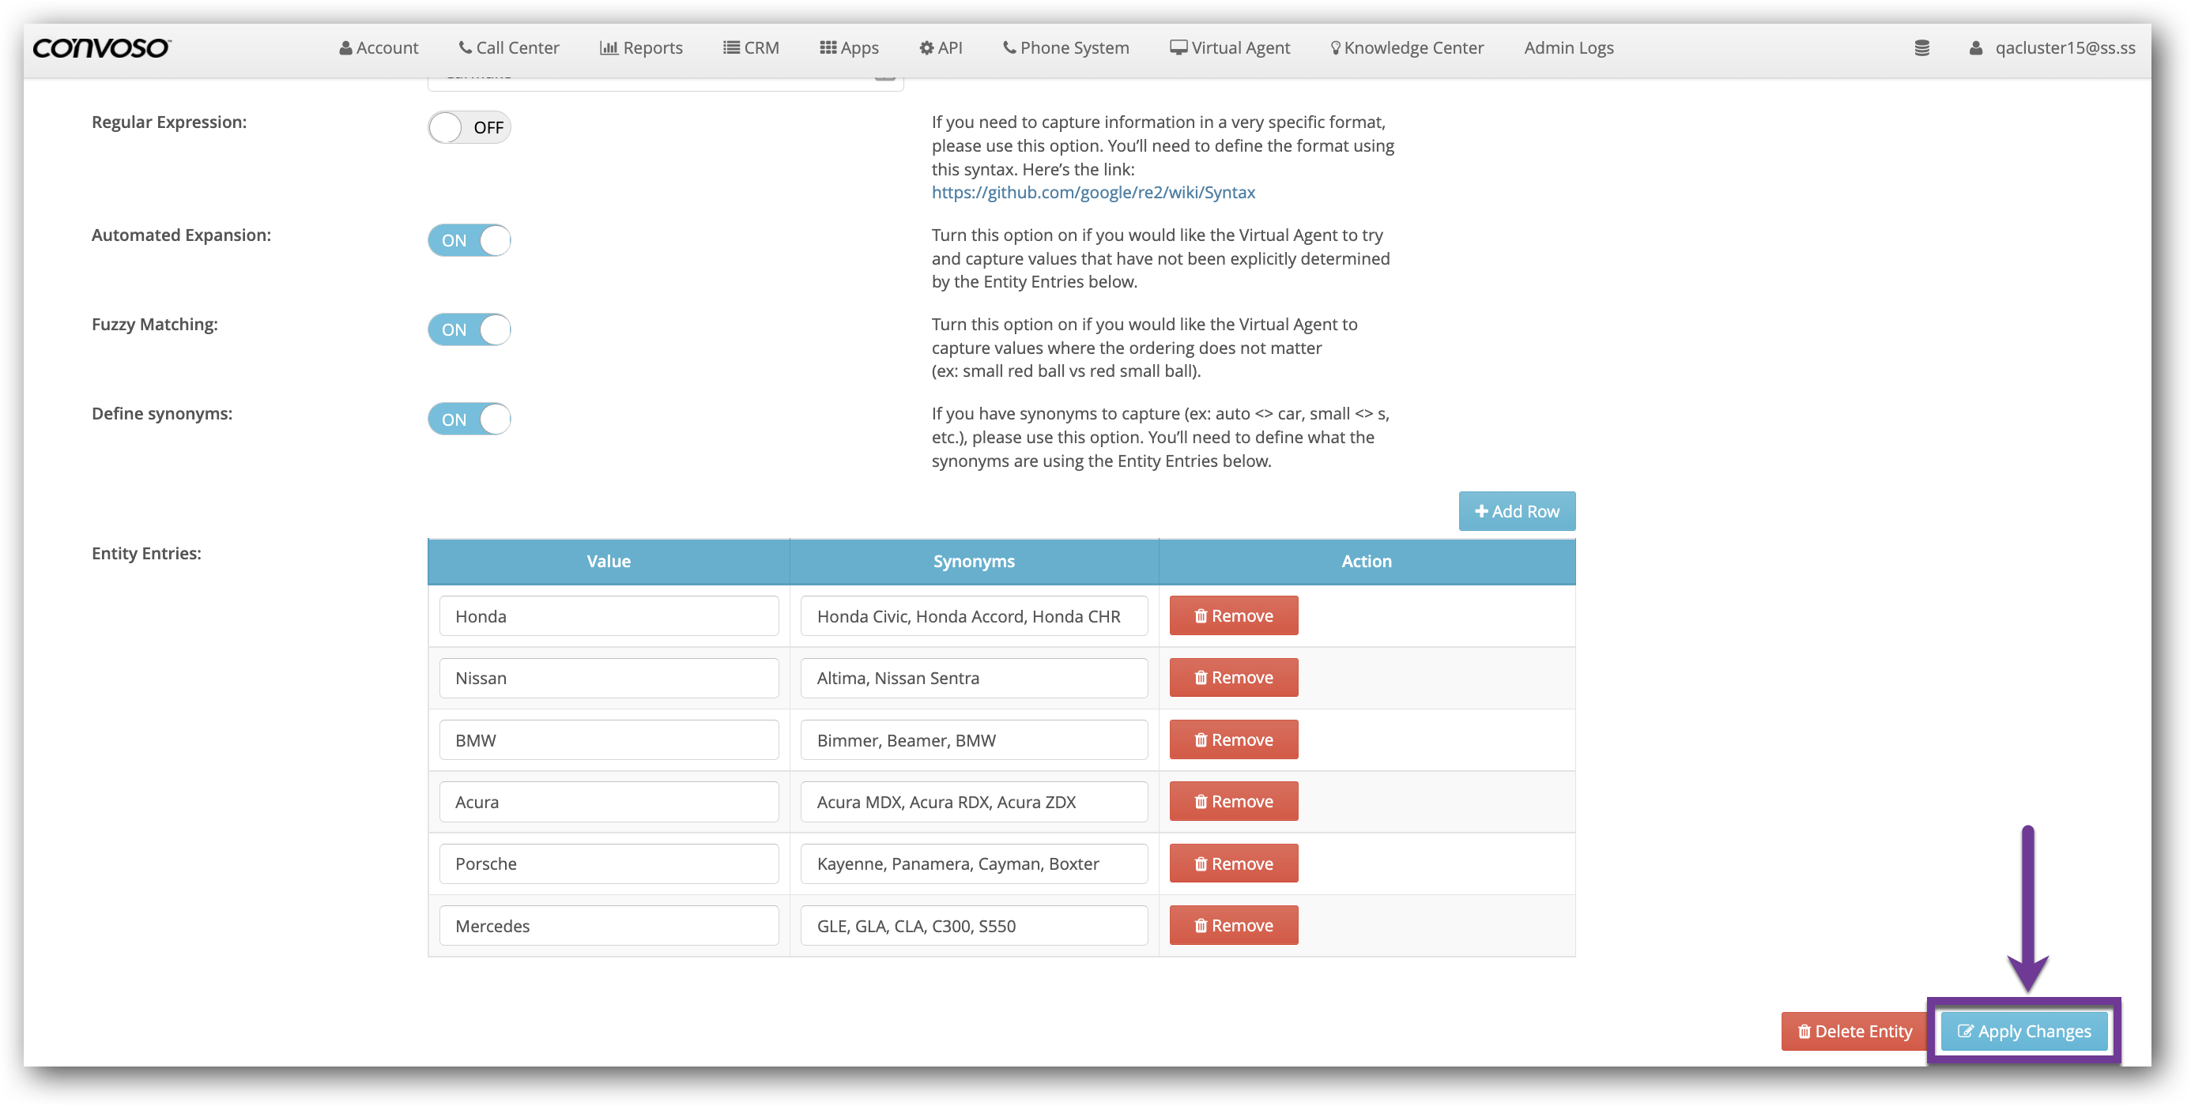Click the Add Row button
The width and height of the screenshot is (2191, 1106).
[x=1517, y=511]
